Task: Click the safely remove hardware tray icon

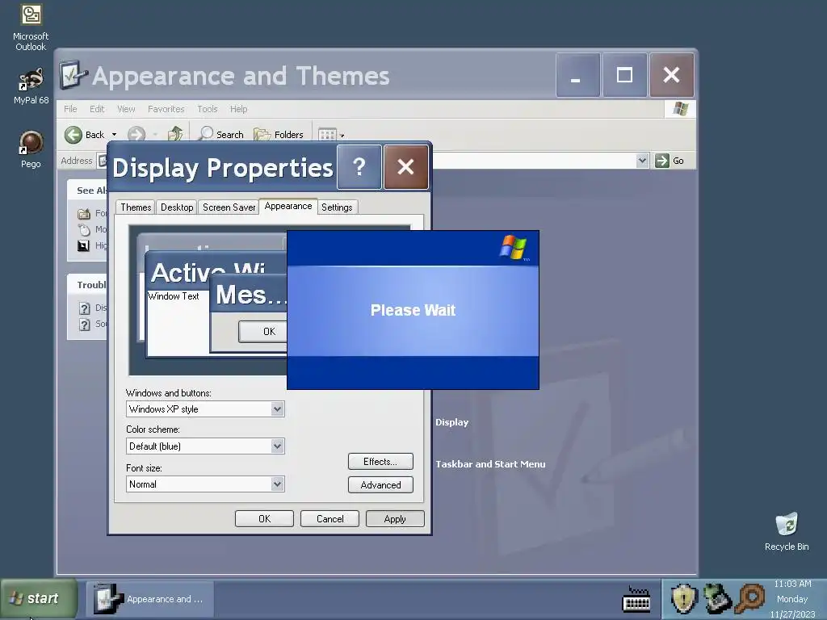Action: (x=717, y=599)
